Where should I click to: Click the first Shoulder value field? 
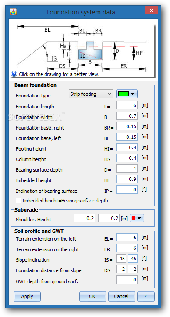pyautogui.click(x=84, y=218)
